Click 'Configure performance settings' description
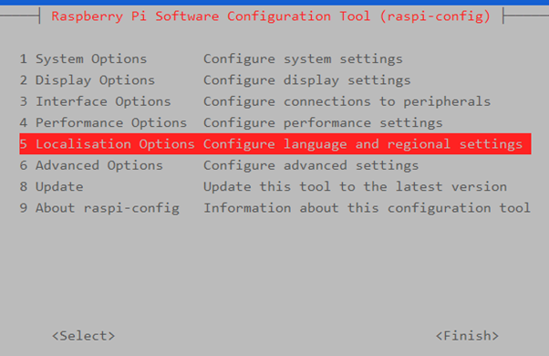This screenshot has height=356, width=549. pos(323,123)
